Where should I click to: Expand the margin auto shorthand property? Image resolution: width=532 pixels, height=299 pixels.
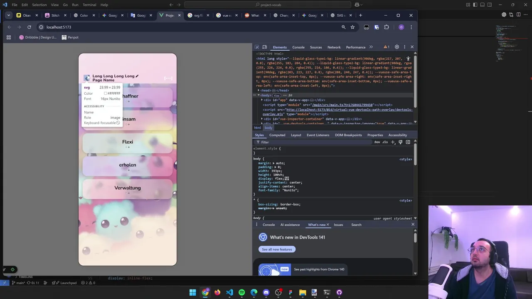tap(273, 163)
